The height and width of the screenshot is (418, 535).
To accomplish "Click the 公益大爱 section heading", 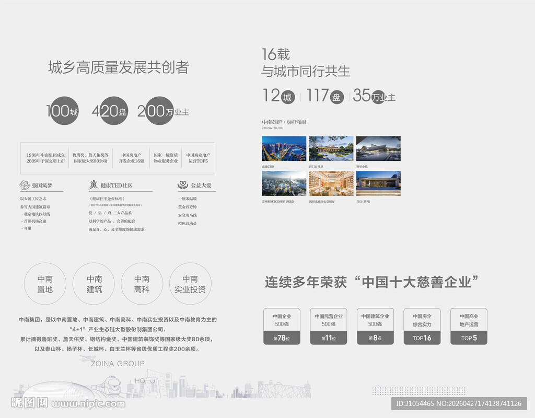I will tap(201, 185).
